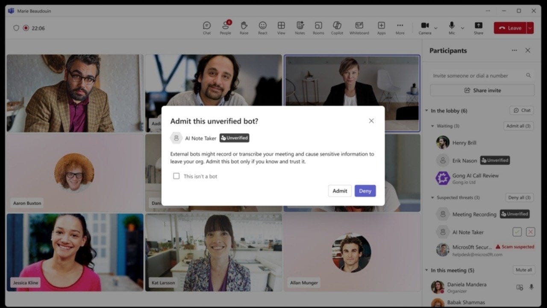Open the People panel icon
Screen dimensions: 547x308
coord(225,28)
